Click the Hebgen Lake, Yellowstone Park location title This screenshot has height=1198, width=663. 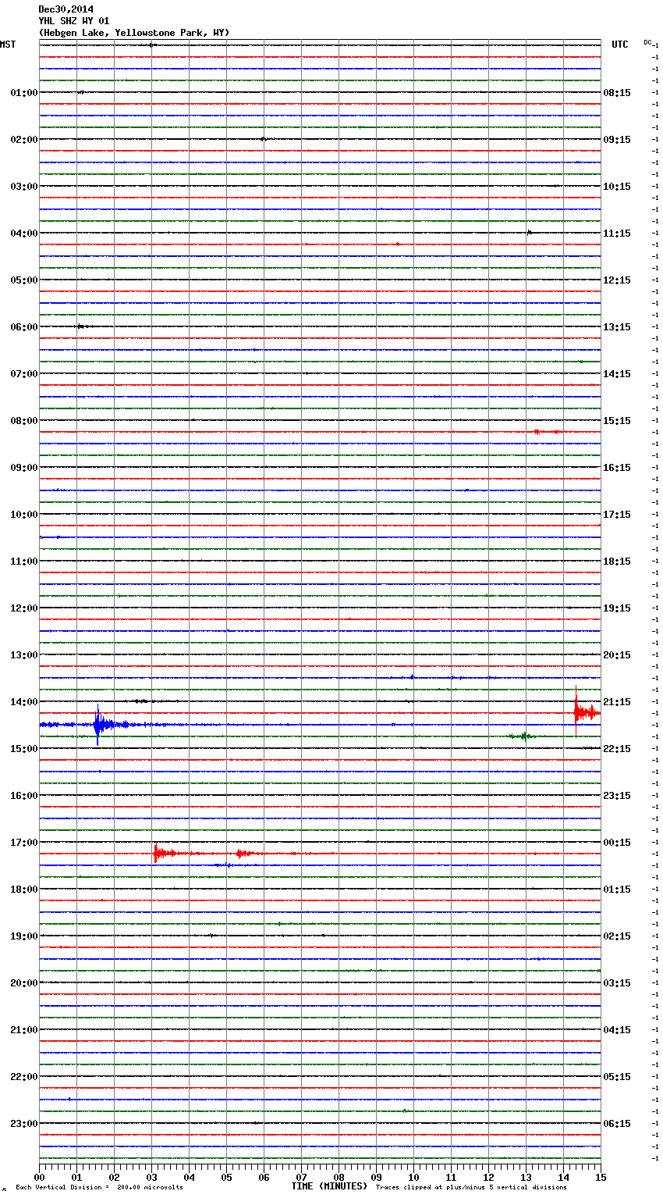pos(134,33)
